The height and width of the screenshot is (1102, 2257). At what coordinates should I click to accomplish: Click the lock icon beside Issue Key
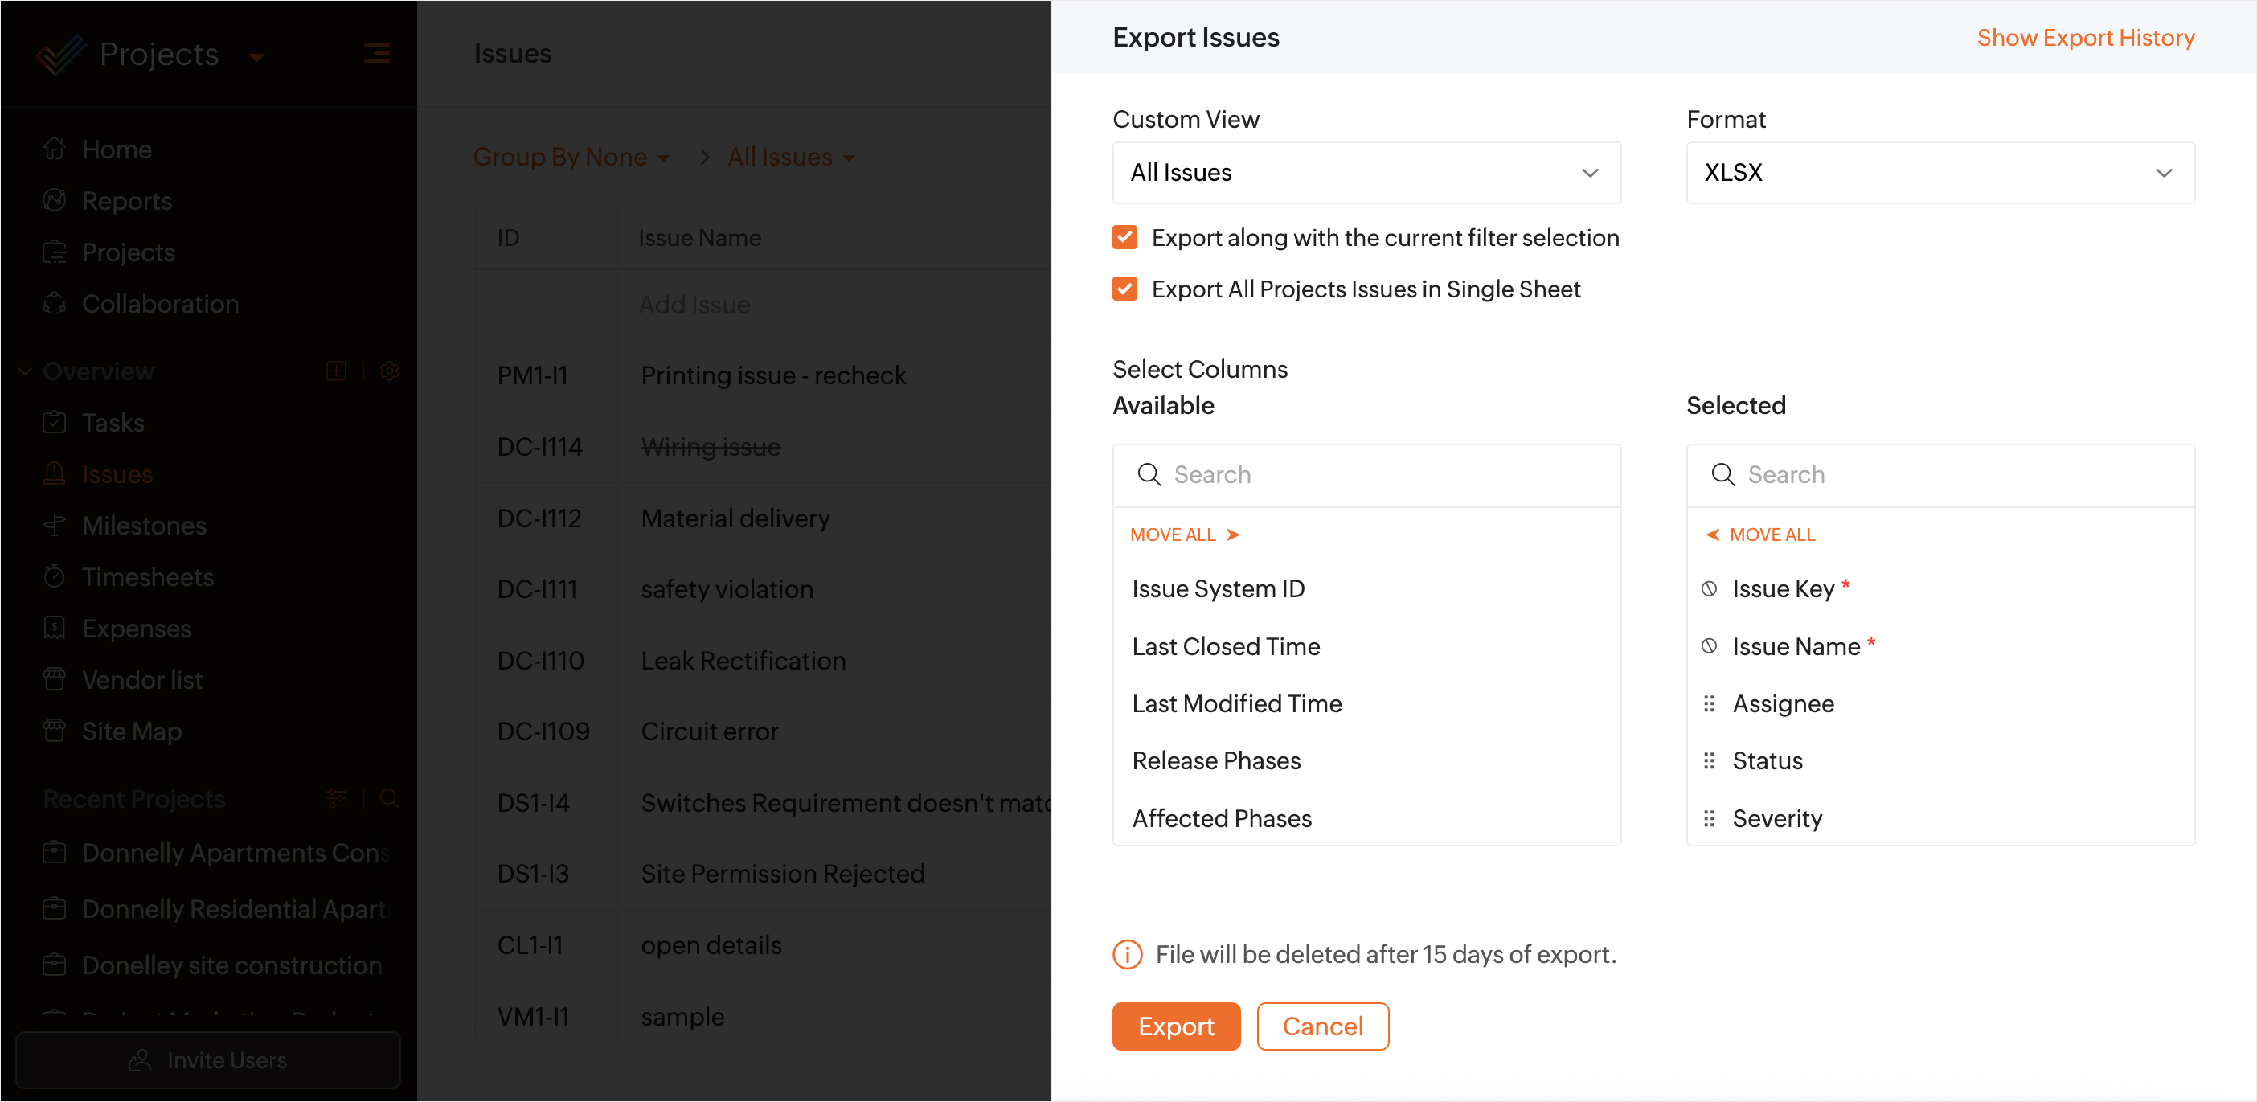coord(1709,588)
